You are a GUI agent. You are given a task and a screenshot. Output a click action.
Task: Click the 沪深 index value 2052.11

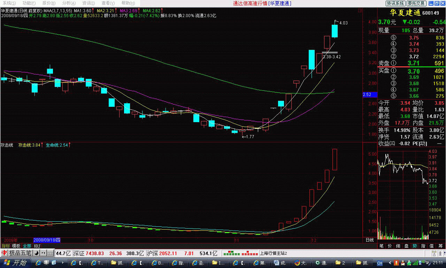(x=168, y=253)
